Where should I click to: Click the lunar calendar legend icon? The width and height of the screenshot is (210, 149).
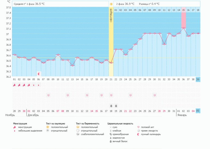138,134
